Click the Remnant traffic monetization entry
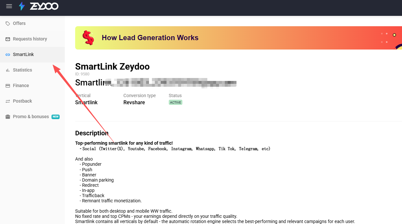The width and height of the screenshot is (402, 224). coord(110,201)
